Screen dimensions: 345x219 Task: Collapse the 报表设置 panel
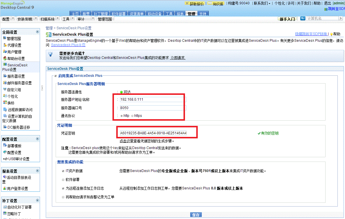coord(38,171)
